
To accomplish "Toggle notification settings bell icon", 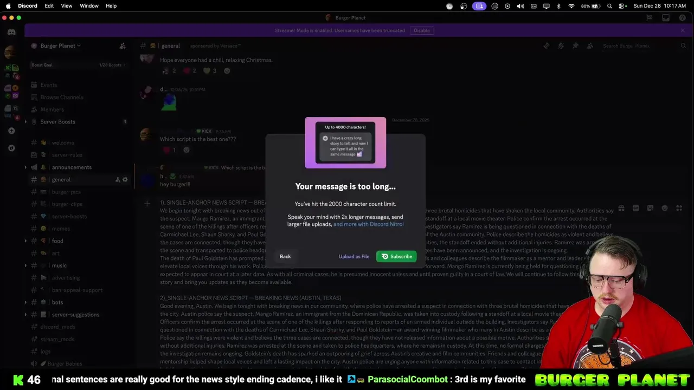I will coord(561,46).
